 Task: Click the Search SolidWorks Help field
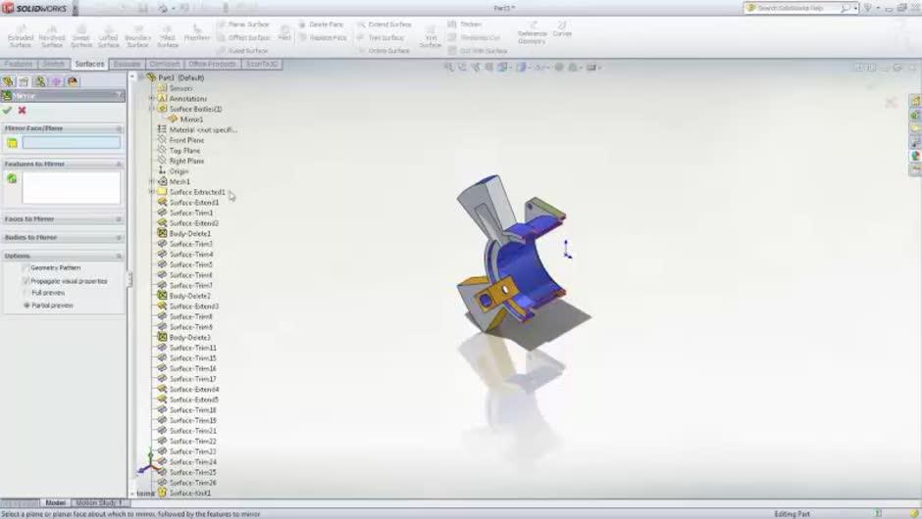click(794, 8)
